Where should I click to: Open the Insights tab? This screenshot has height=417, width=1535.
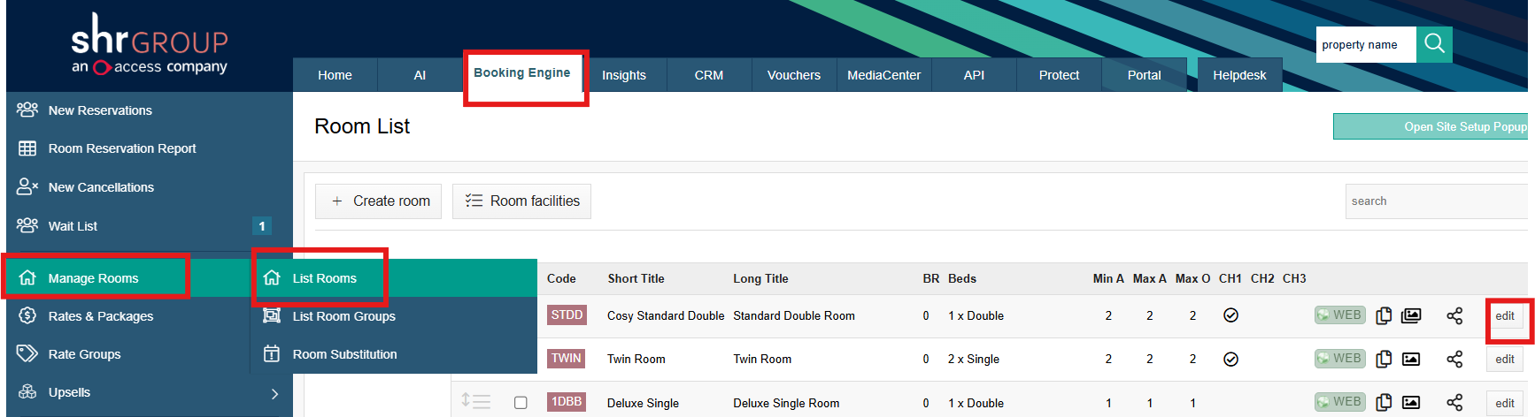pyautogui.click(x=624, y=75)
